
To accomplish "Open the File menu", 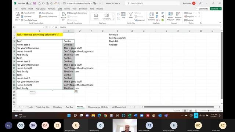I will tap(16, 9).
